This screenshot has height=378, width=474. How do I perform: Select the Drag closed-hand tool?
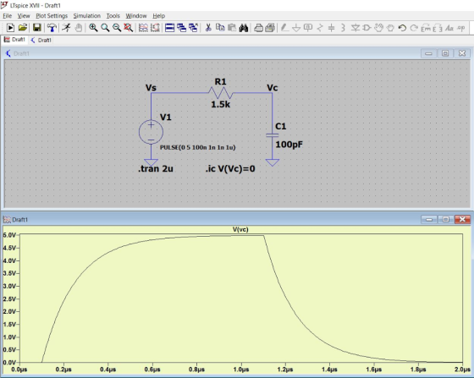pyautogui.click(x=390, y=28)
